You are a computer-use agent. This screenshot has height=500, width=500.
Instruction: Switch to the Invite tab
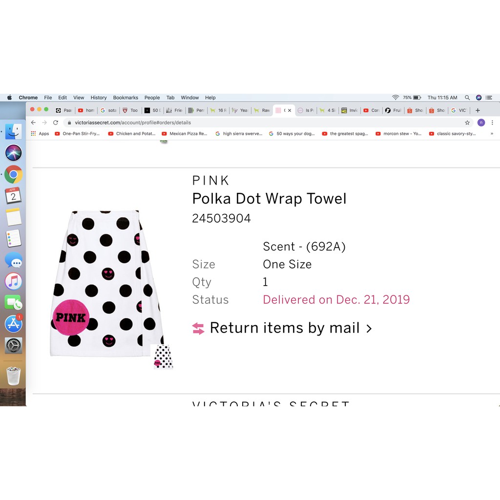pyautogui.click(x=350, y=110)
